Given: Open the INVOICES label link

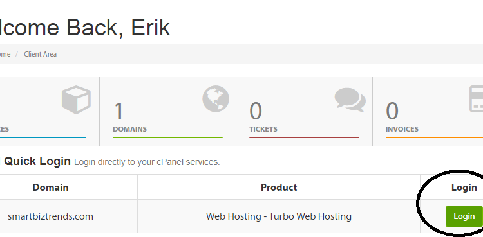Looking at the screenshot, I should 402,129.
